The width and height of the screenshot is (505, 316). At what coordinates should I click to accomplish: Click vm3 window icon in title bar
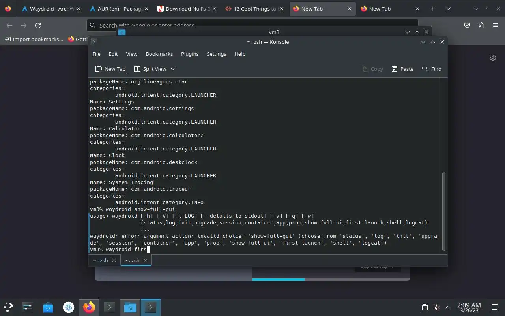122,32
